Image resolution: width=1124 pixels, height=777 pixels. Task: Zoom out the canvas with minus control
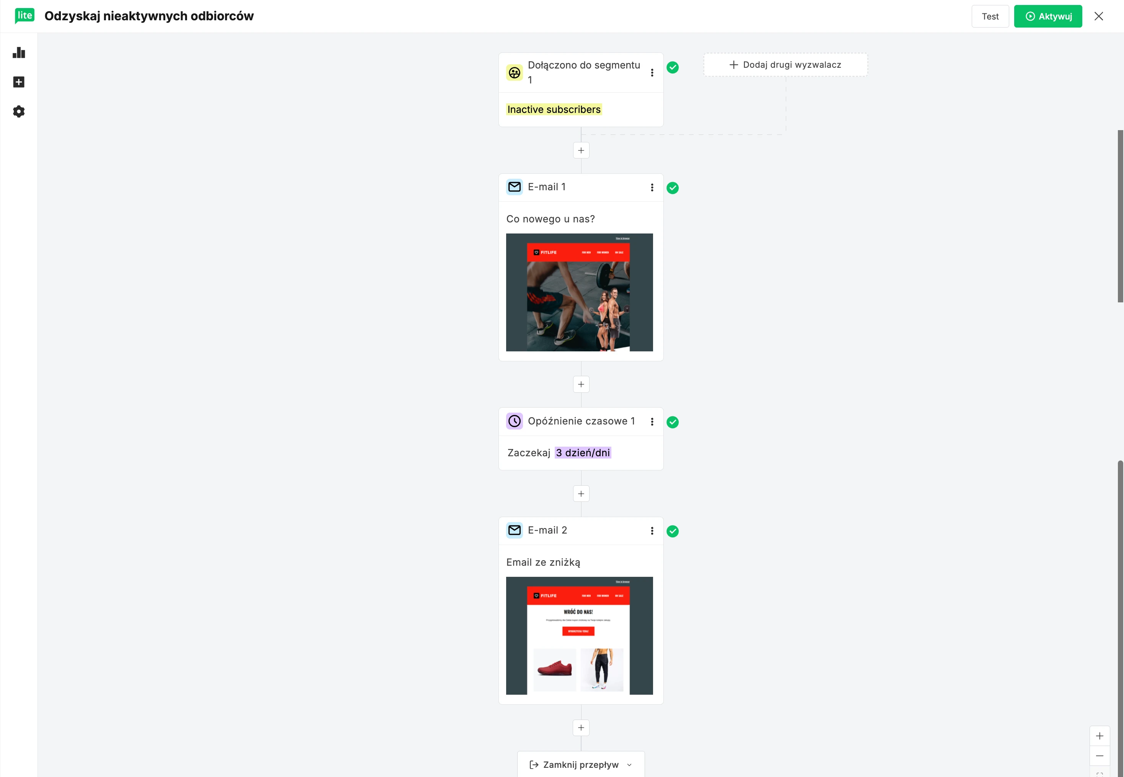[1100, 756]
